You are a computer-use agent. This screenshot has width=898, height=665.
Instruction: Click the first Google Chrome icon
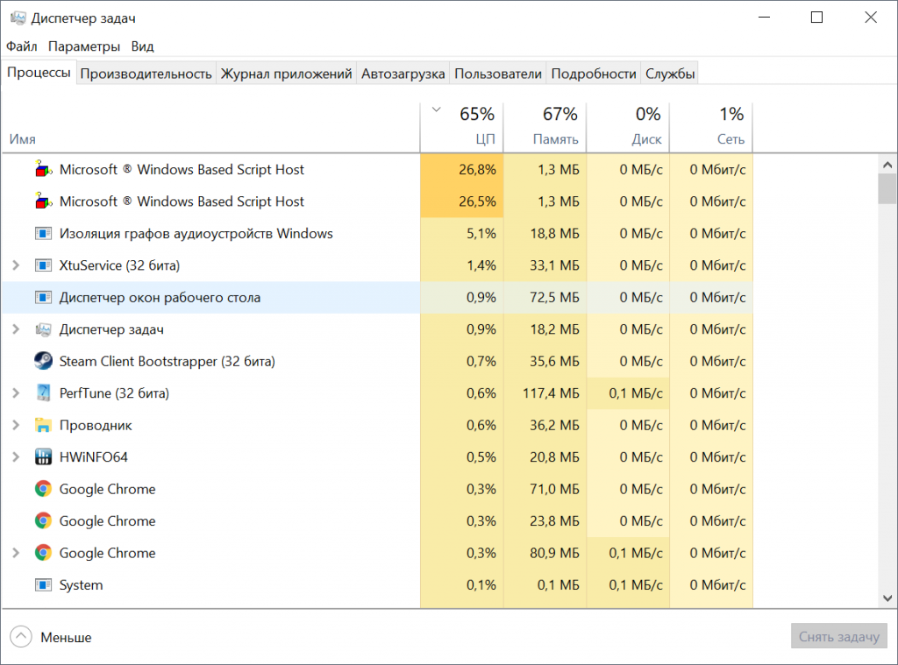(x=43, y=489)
